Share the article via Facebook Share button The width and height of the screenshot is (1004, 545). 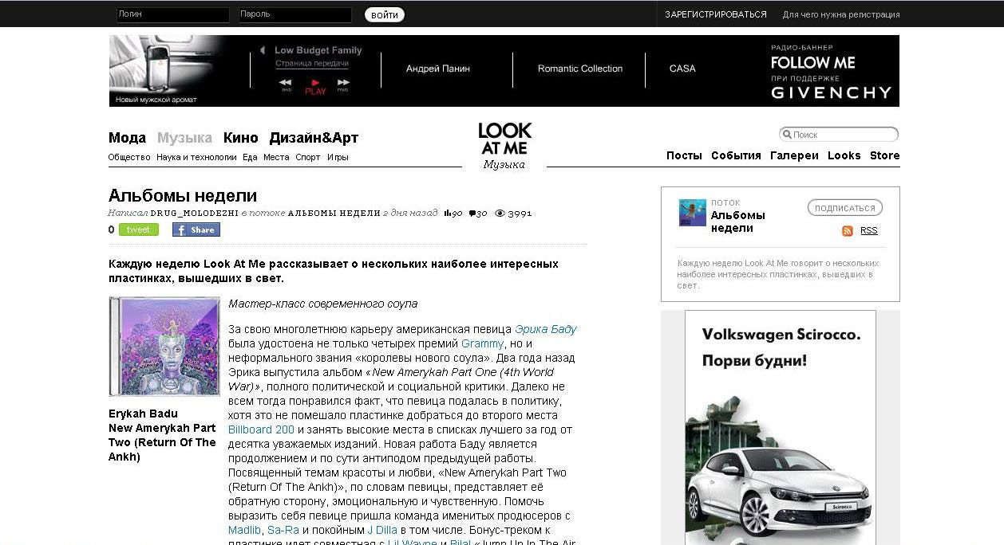tap(196, 229)
